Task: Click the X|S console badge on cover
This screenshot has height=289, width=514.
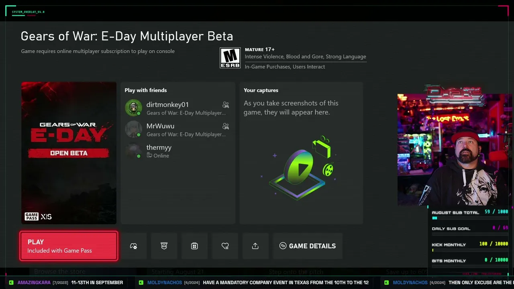Action: [x=46, y=217]
